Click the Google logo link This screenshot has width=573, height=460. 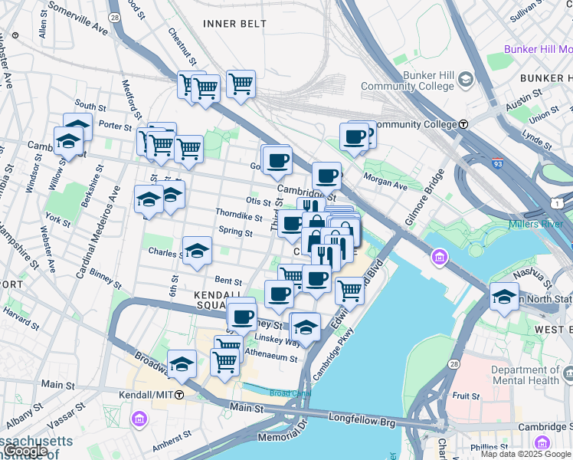(26, 452)
